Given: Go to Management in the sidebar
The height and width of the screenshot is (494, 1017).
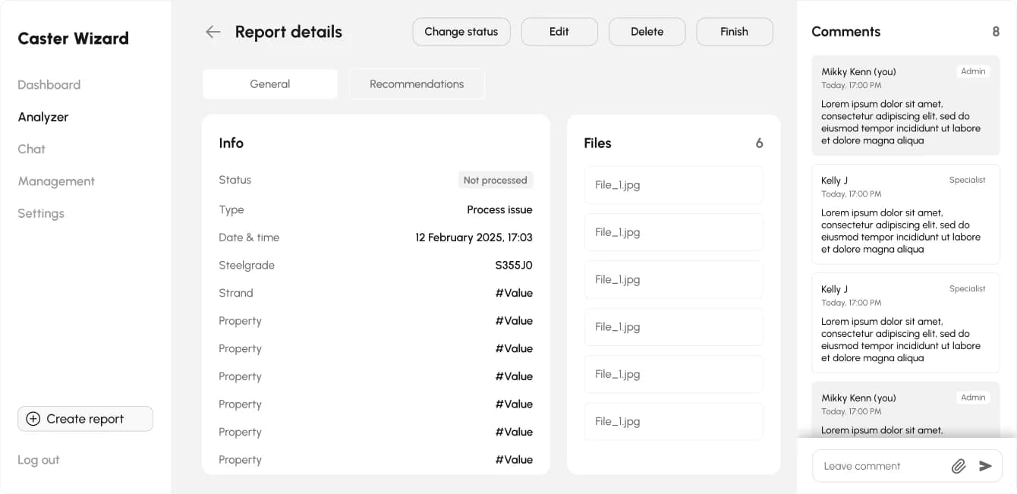Looking at the screenshot, I should (x=56, y=181).
